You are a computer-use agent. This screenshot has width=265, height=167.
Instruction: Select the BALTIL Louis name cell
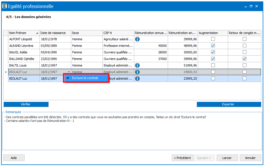[24, 65]
